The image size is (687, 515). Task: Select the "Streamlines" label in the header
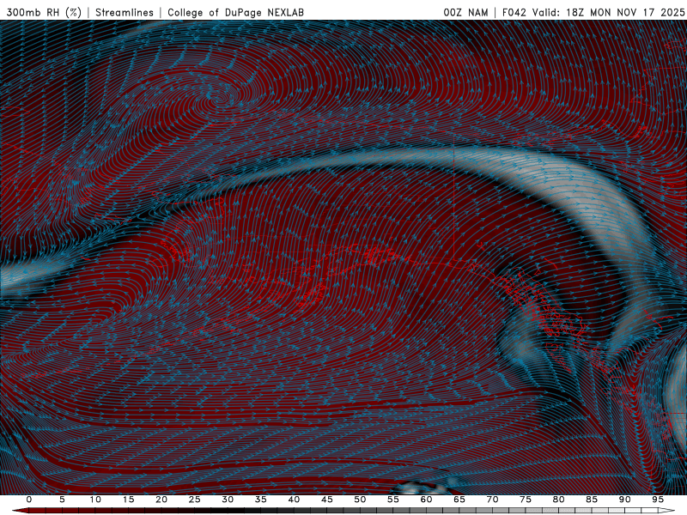(125, 12)
